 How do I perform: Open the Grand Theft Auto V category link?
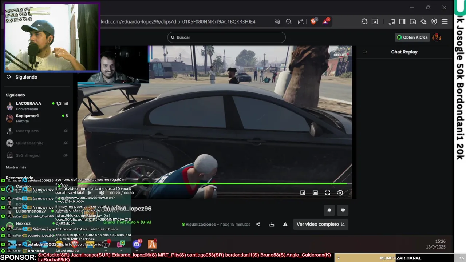coord(127,222)
